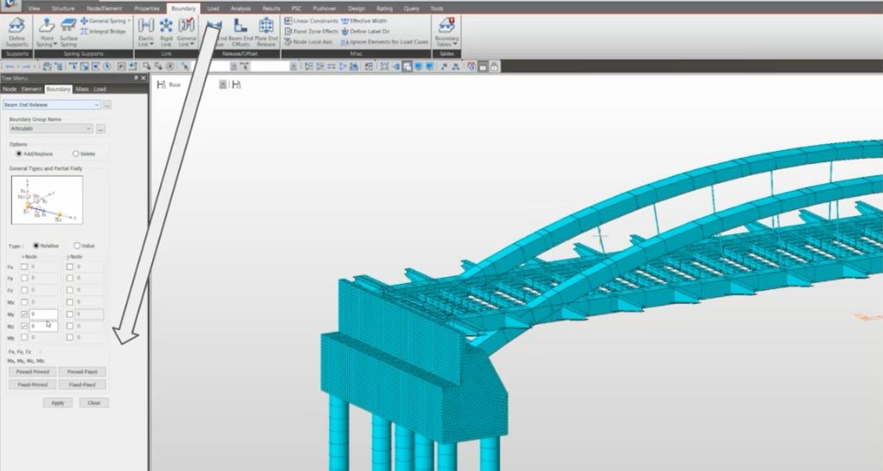Screen dimensions: 883x471
Task: Select General Spring in the ribbon
Action: coord(103,21)
